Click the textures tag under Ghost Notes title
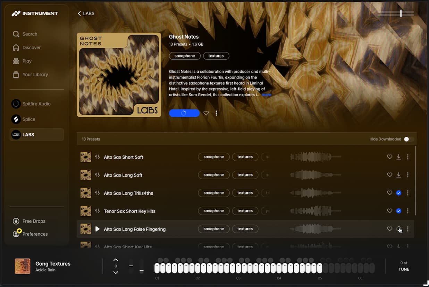This screenshot has width=429, height=287. [x=216, y=56]
